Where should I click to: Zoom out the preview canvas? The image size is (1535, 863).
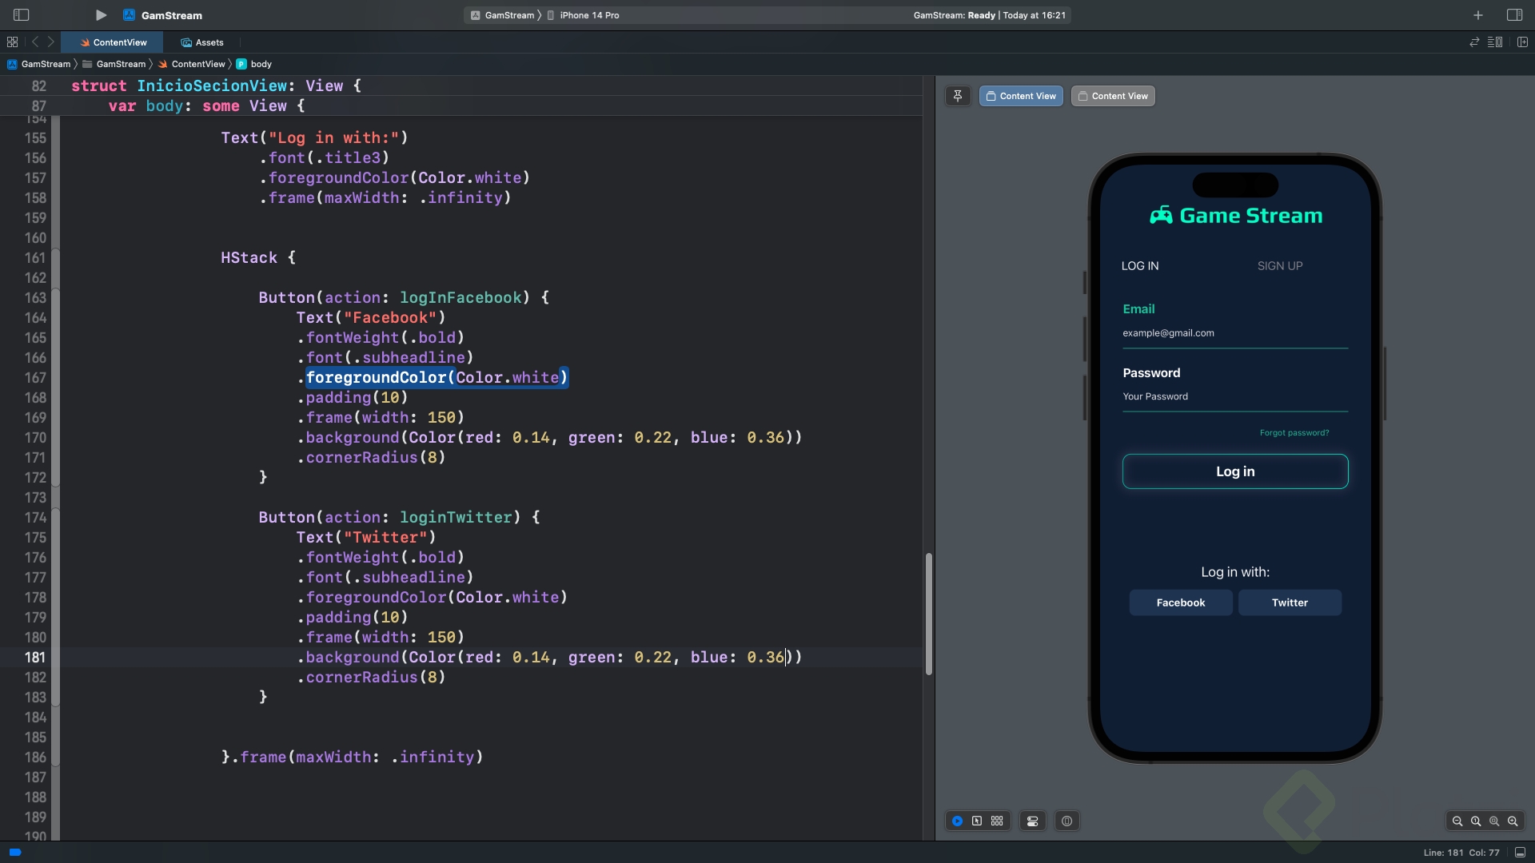pyautogui.click(x=1457, y=821)
